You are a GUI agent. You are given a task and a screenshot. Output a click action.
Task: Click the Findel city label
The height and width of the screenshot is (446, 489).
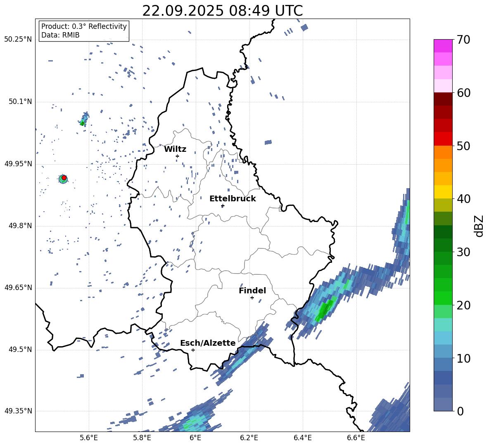click(x=252, y=290)
